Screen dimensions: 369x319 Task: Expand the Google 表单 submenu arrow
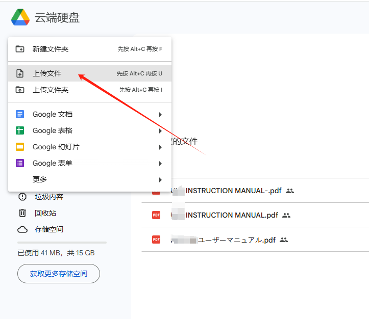coord(160,164)
